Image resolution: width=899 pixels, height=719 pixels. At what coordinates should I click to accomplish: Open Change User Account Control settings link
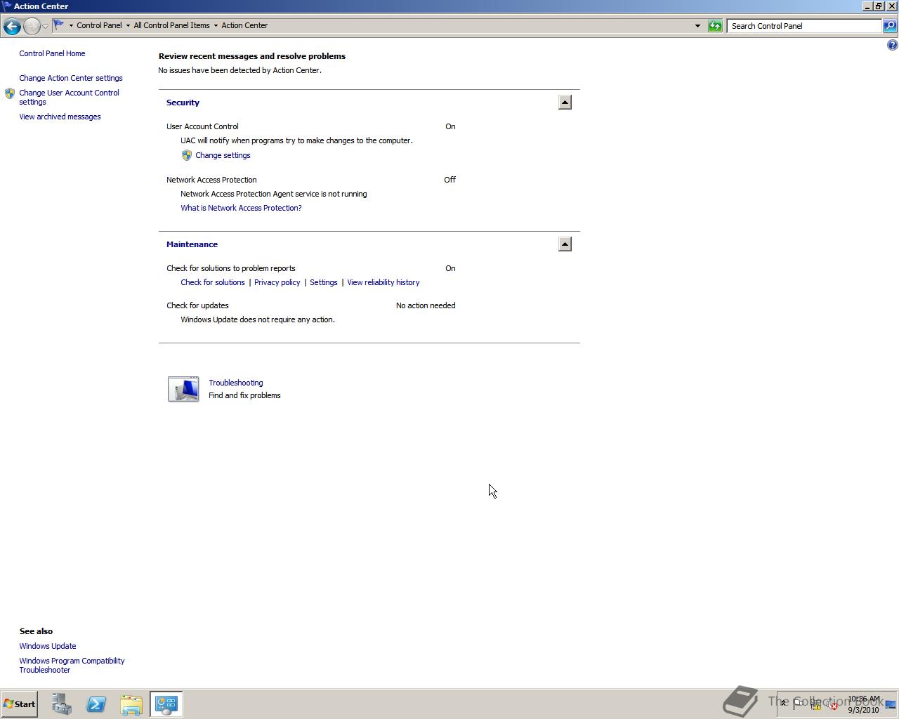(69, 97)
